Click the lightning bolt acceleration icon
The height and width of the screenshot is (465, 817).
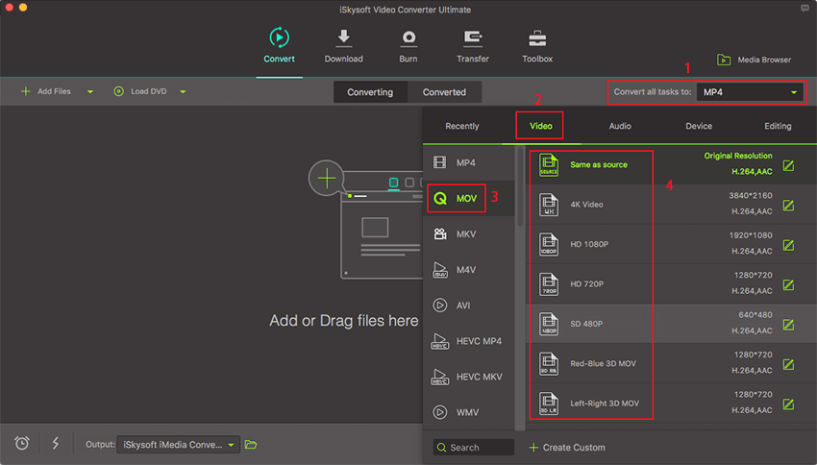tap(55, 443)
